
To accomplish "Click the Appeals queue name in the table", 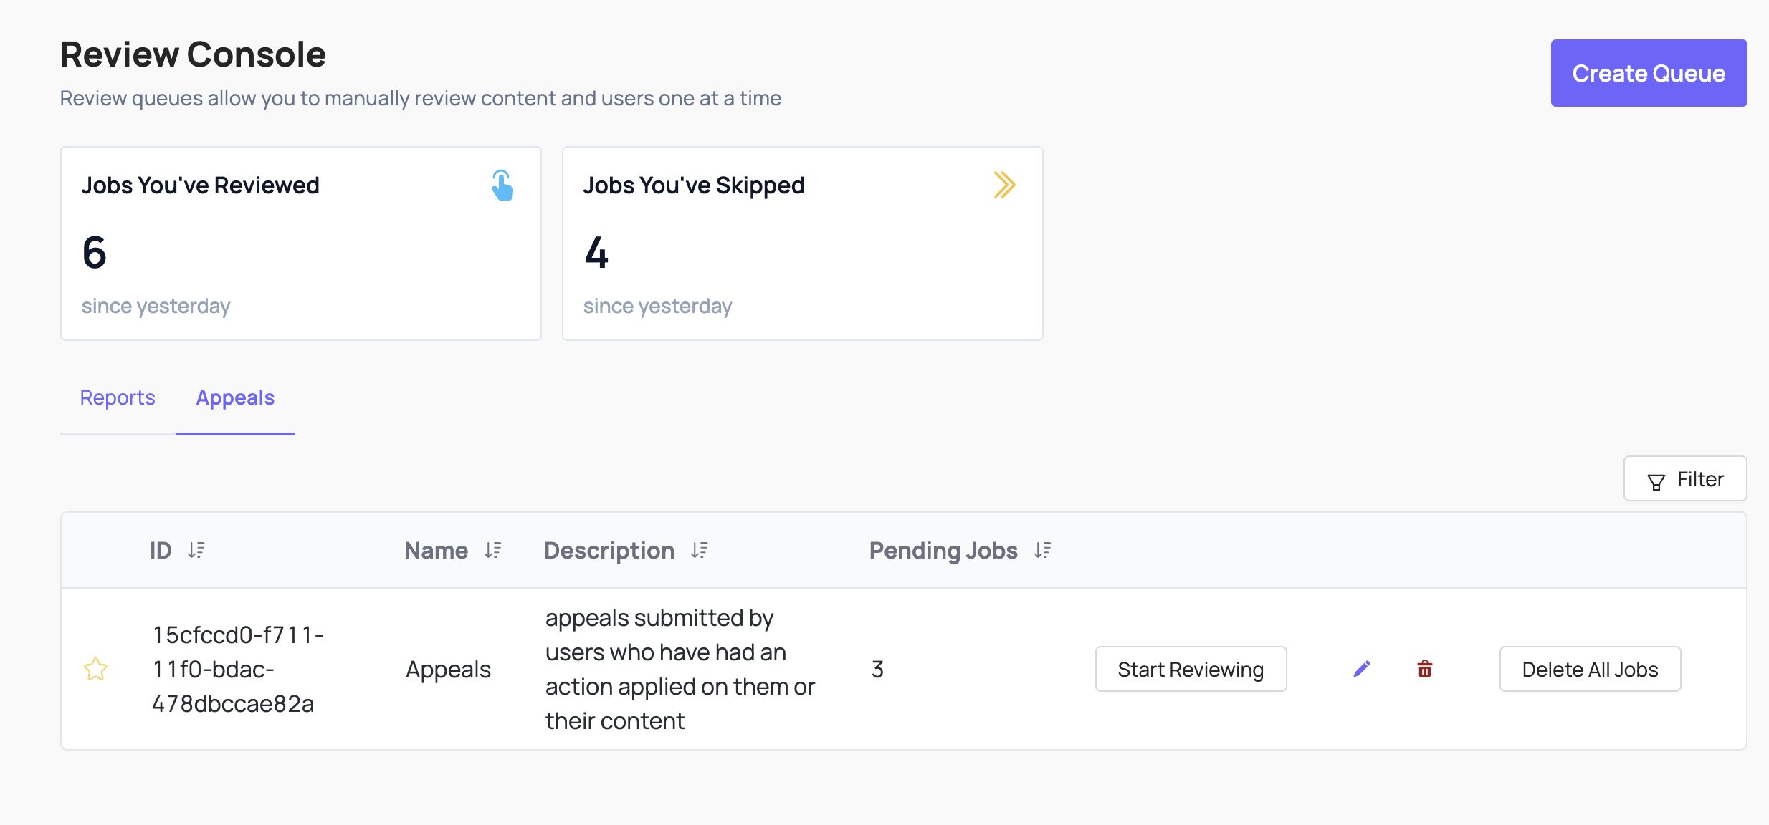I will click(448, 668).
